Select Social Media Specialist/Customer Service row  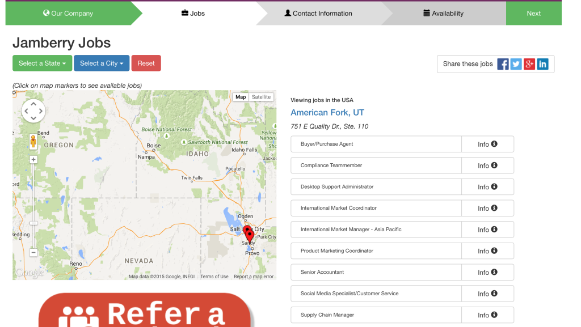(x=376, y=294)
